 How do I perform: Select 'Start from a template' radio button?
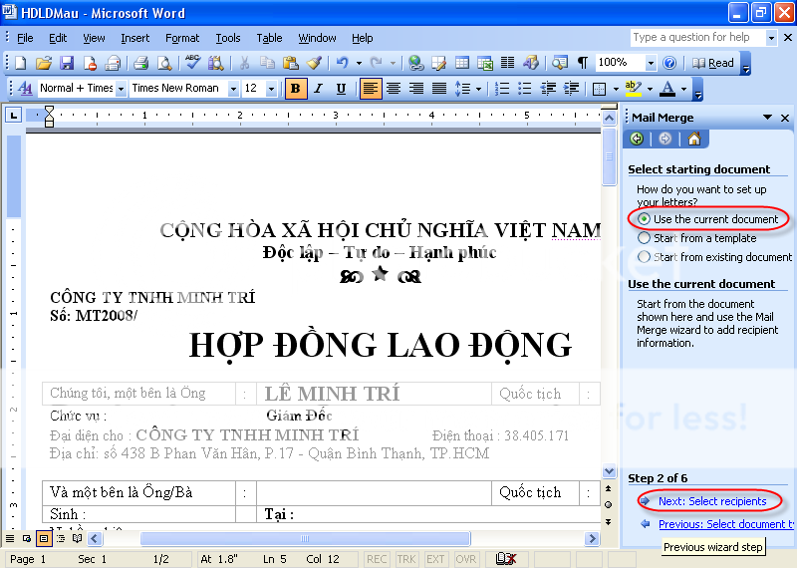pyautogui.click(x=644, y=238)
